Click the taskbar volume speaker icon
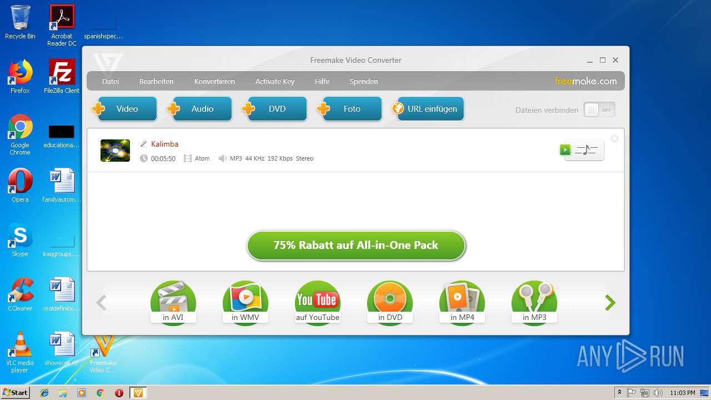Screen dimensions: 711x400 pos(658,393)
